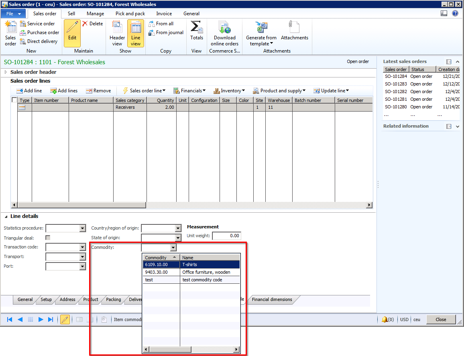Image resolution: width=464 pixels, height=356 pixels.
Task: Open Download online orders
Action: [224, 33]
